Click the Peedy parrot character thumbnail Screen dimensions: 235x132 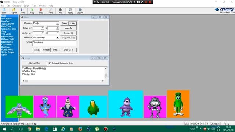click(x=93, y=107)
